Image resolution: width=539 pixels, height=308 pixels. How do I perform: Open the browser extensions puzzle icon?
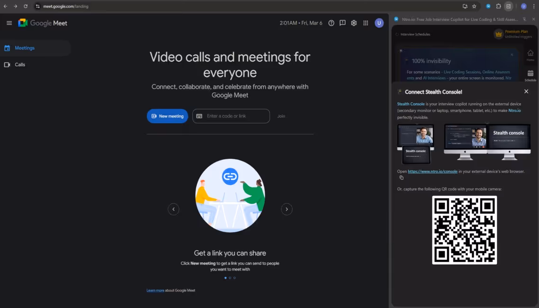[498, 6]
